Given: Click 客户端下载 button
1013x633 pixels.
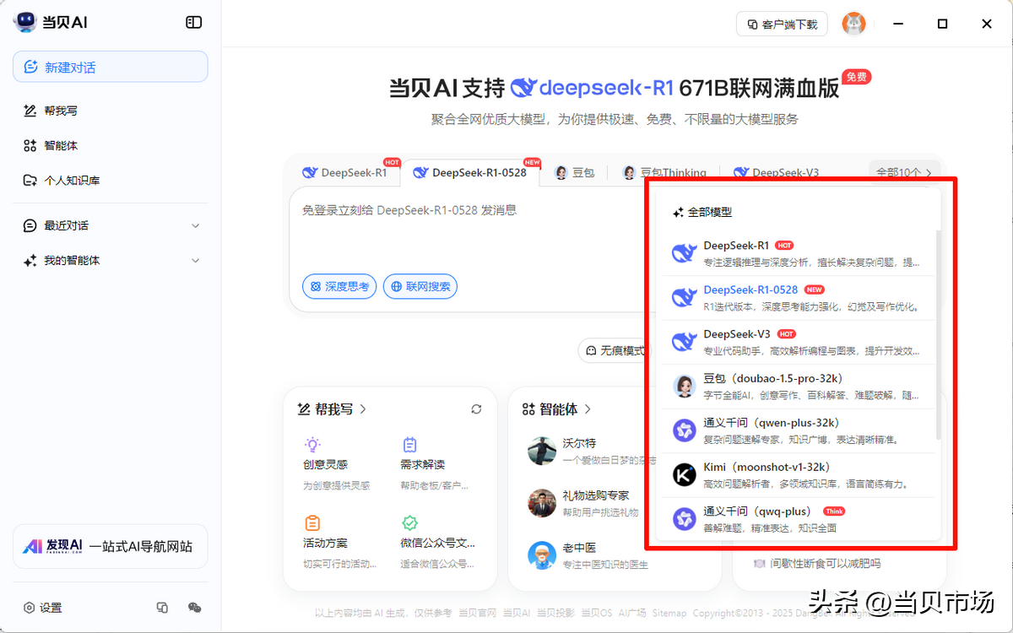Looking at the screenshot, I should 782,24.
